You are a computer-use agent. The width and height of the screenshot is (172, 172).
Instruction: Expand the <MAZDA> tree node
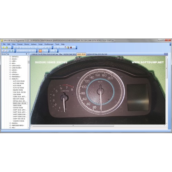coord(10,123)
